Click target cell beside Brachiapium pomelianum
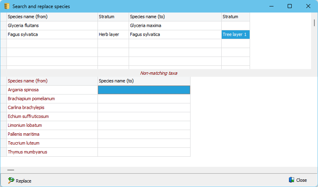This screenshot has height=187, width=318. 144,99
